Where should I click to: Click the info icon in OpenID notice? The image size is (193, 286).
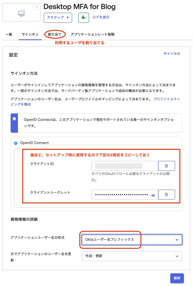click(14, 119)
